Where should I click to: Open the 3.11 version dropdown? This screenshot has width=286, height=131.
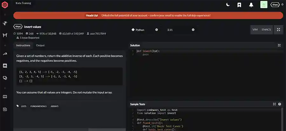click(180, 30)
